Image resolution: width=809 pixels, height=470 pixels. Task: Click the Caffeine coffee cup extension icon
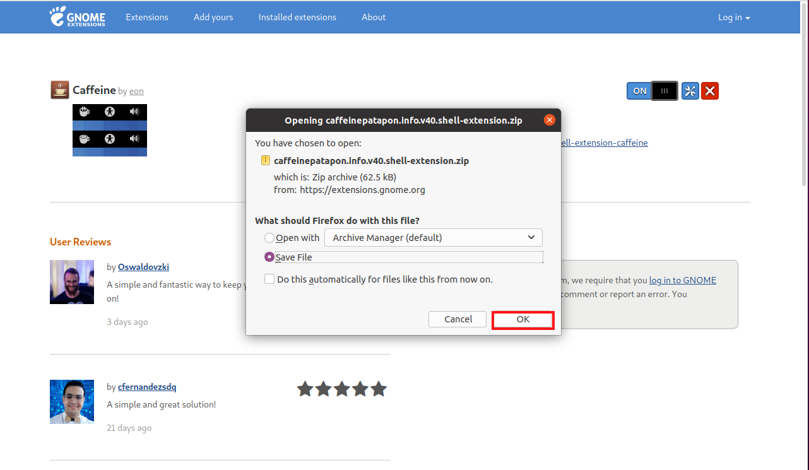point(59,90)
